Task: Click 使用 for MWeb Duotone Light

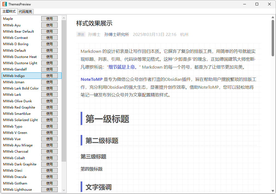Action: tap(49, 63)
